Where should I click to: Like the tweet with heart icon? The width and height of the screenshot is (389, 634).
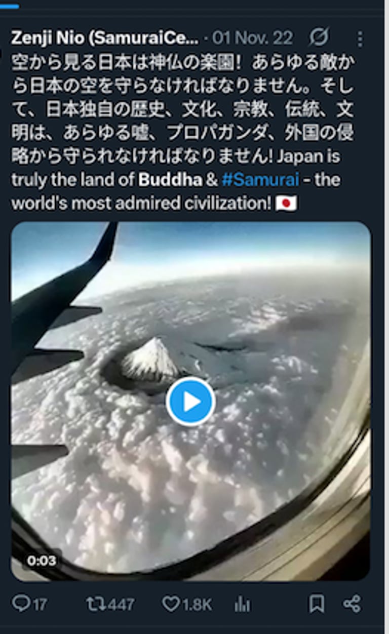coord(171,604)
